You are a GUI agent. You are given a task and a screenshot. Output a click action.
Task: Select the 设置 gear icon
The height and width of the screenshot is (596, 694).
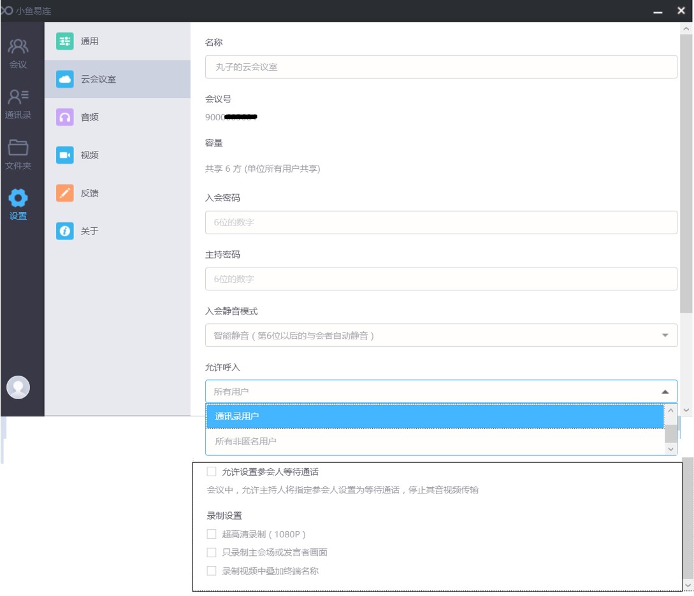click(x=18, y=197)
